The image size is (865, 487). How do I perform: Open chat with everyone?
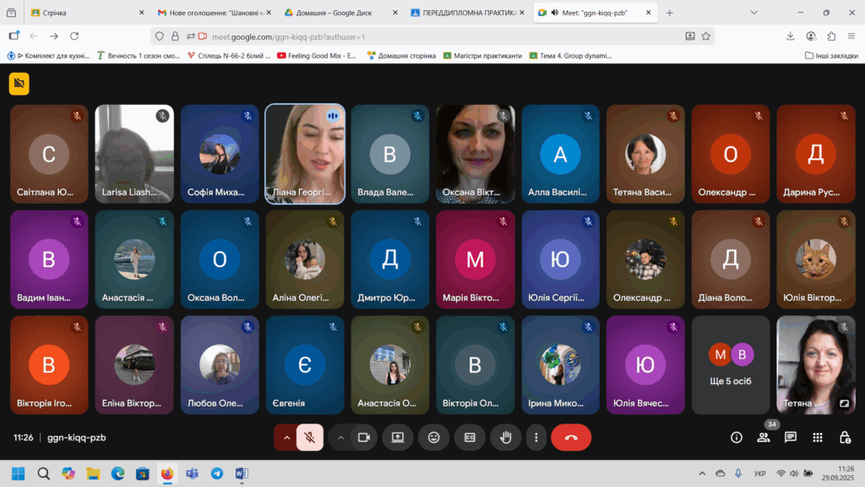pyautogui.click(x=791, y=437)
